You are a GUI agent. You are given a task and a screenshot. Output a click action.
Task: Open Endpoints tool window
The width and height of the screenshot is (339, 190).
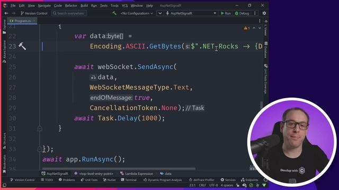[x=249, y=179]
